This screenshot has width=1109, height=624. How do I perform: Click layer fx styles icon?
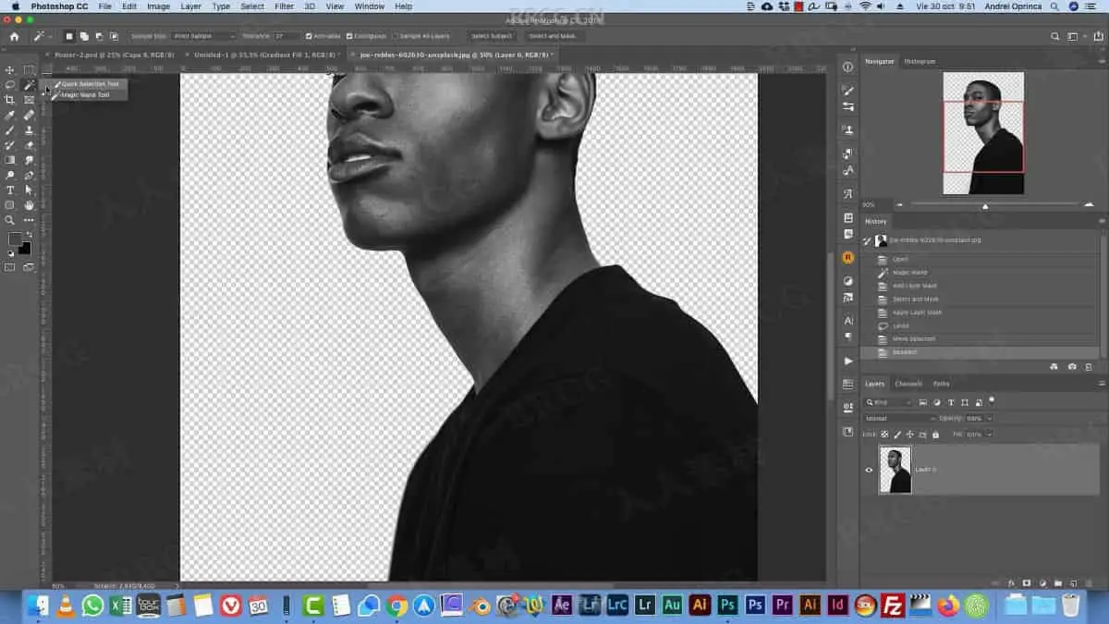pos(1012,583)
